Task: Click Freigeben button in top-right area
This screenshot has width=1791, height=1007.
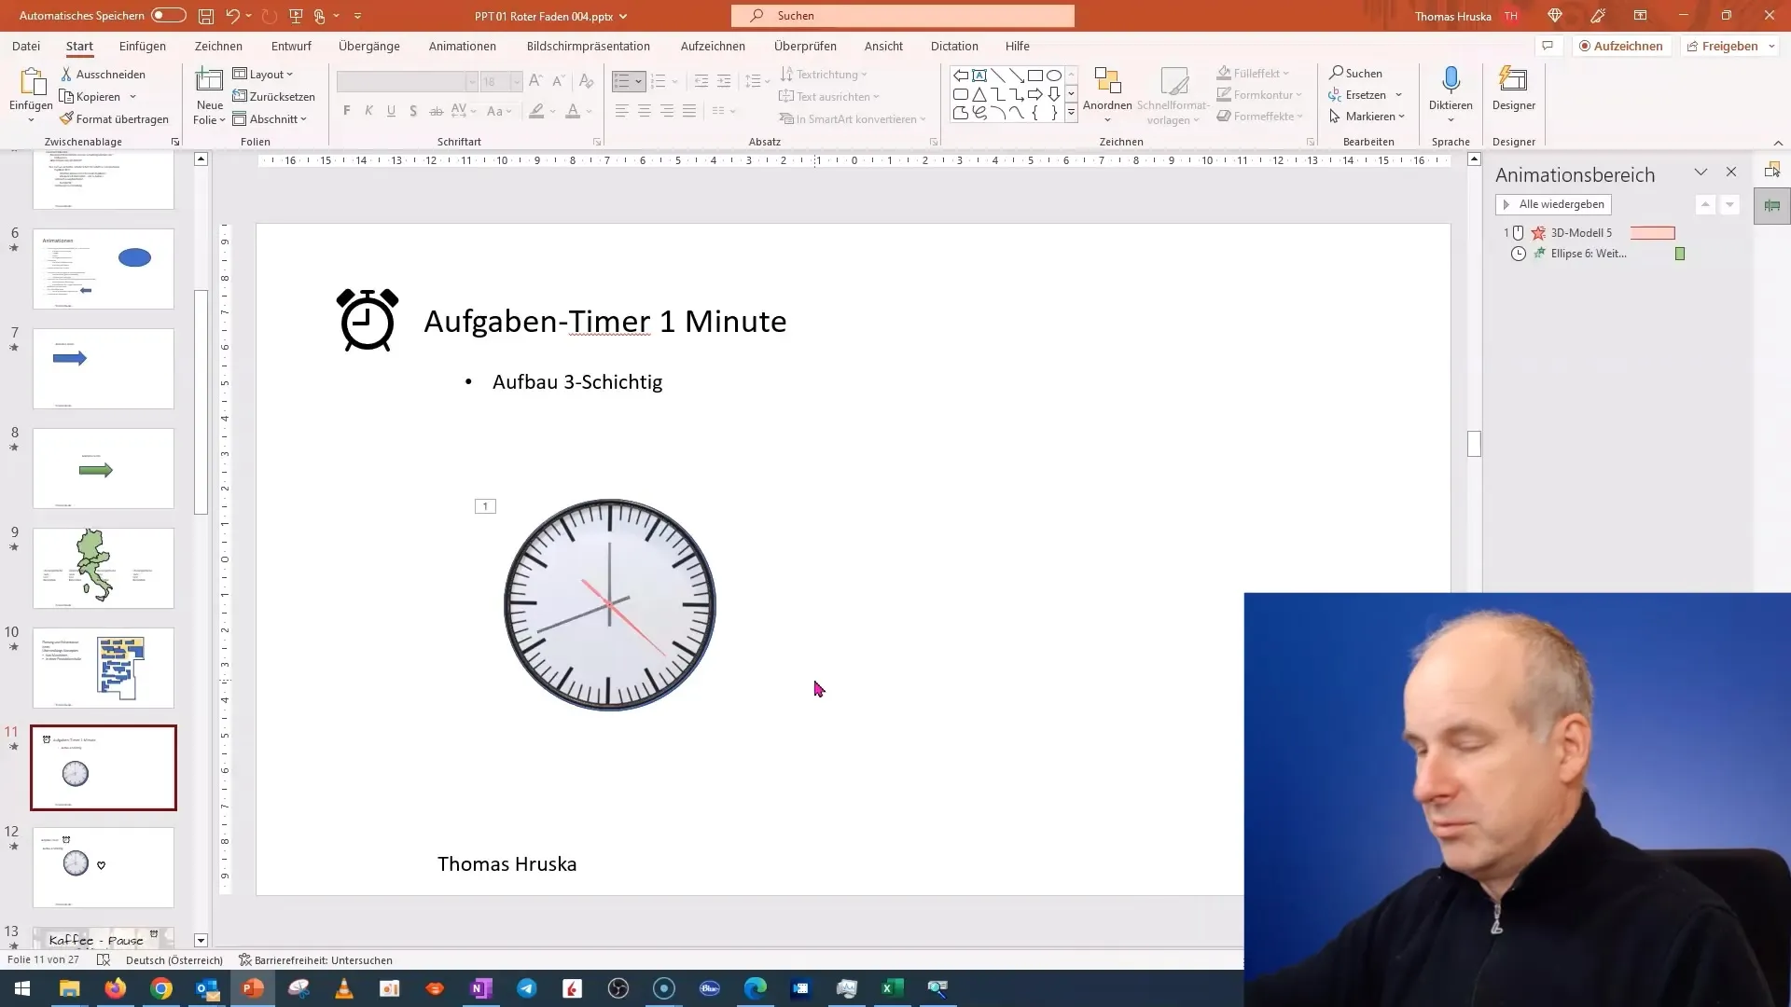Action: 1729,46
